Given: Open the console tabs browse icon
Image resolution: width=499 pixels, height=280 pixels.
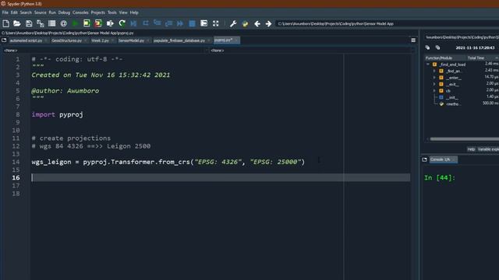Looking at the screenshot, I should pos(424,159).
